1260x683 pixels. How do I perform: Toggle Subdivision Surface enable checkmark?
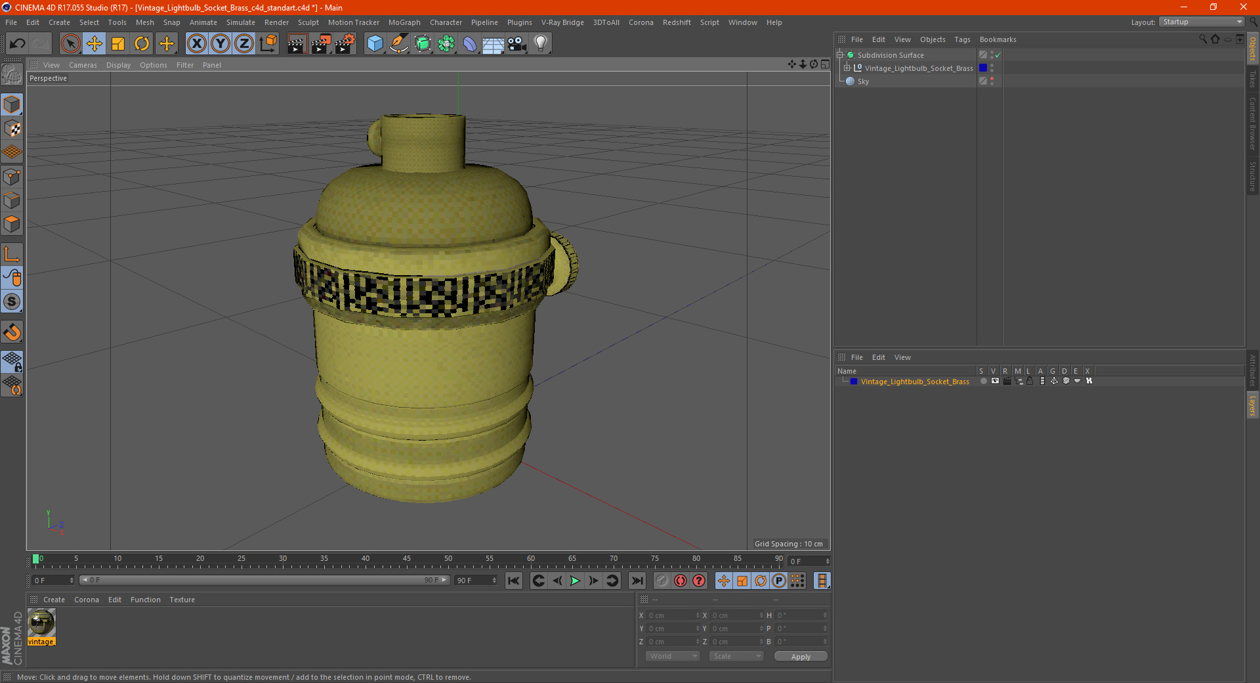click(x=998, y=55)
